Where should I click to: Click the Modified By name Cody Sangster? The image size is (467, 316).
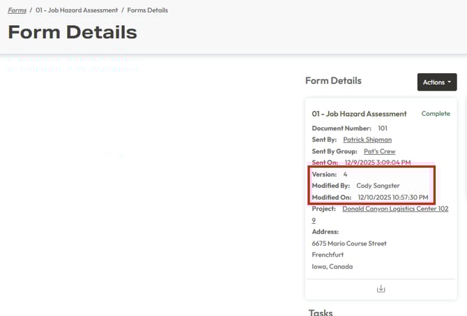coord(378,186)
